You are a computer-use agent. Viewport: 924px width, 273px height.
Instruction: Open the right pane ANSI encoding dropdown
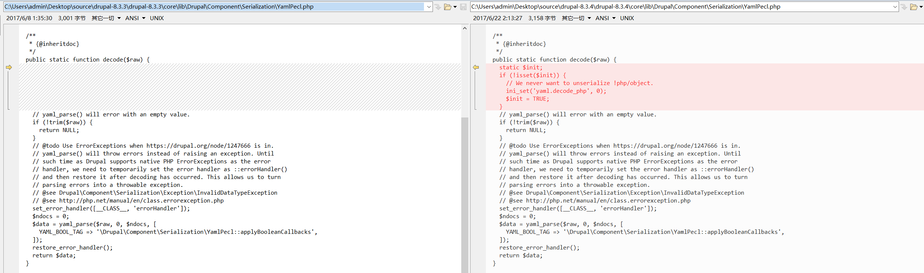pyautogui.click(x=606, y=18)
